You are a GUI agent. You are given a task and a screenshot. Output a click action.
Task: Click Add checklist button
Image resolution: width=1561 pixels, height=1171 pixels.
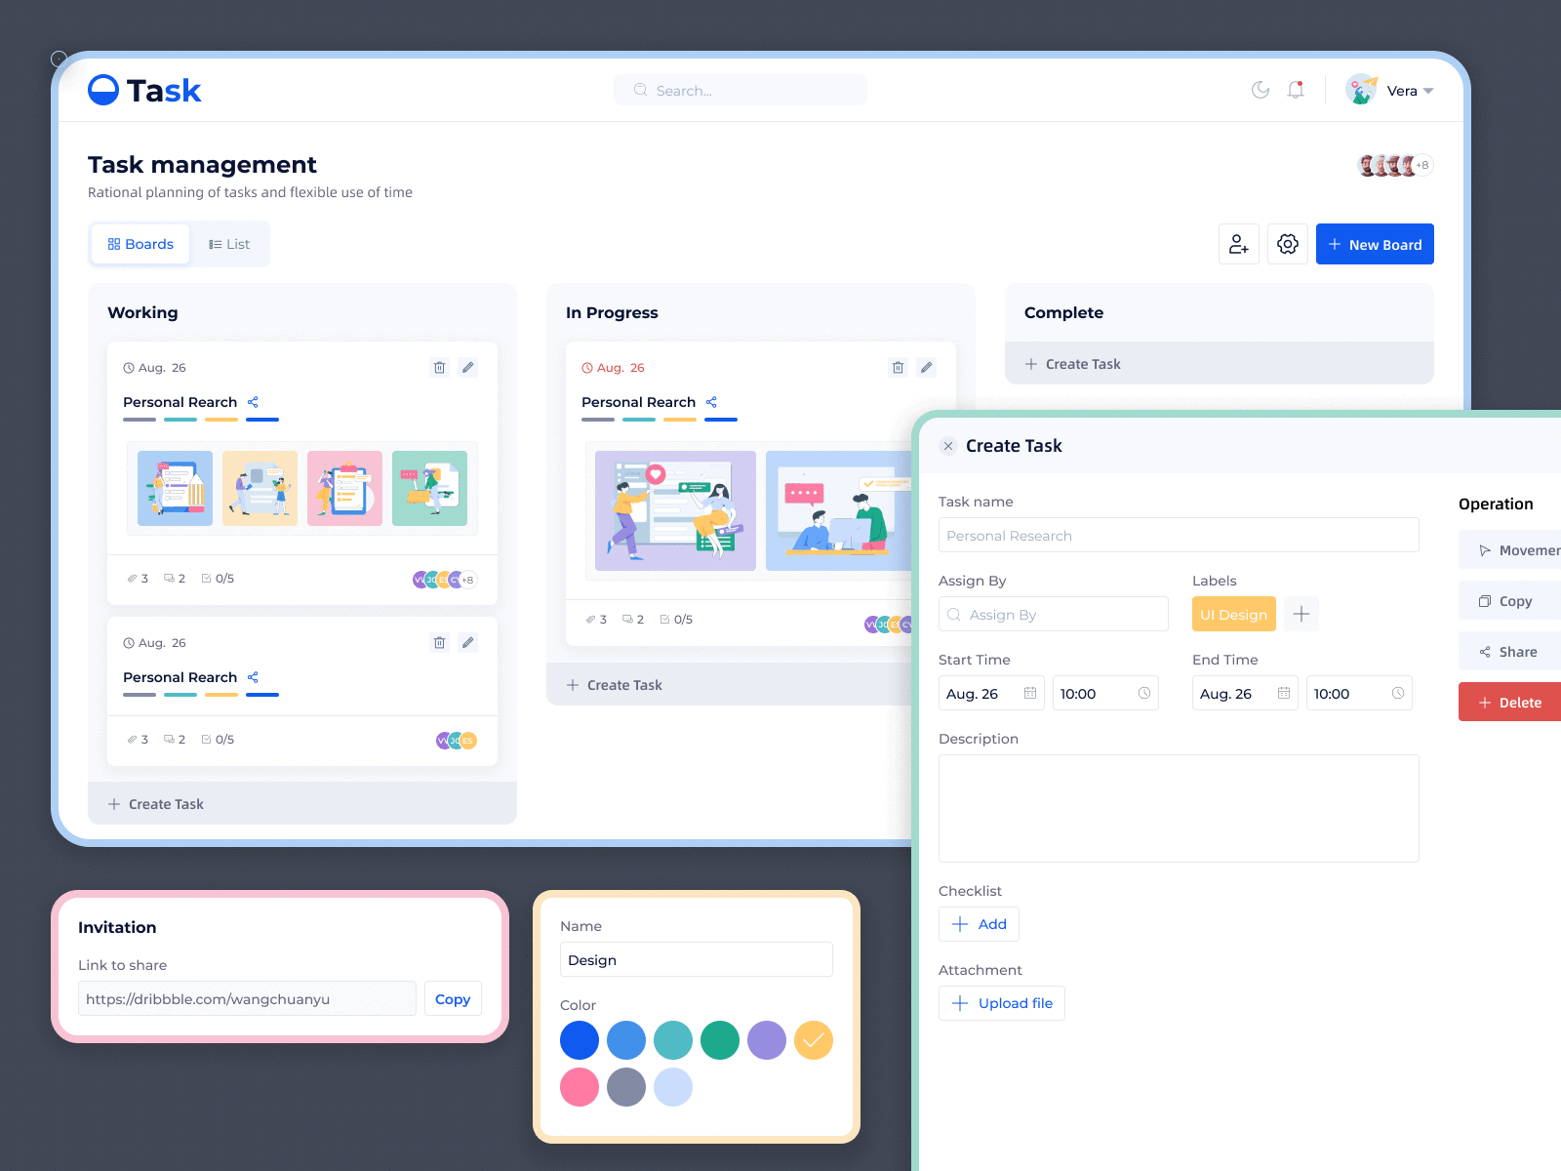click(x=979, y=924)
